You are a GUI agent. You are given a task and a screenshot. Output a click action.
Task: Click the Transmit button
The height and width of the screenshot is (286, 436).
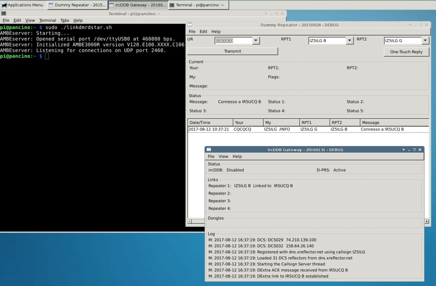point(233,51)
